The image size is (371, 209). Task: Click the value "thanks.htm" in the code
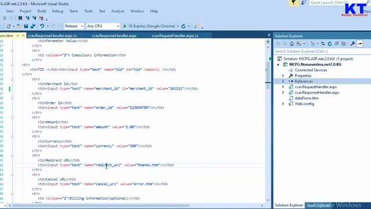[148, 165]
